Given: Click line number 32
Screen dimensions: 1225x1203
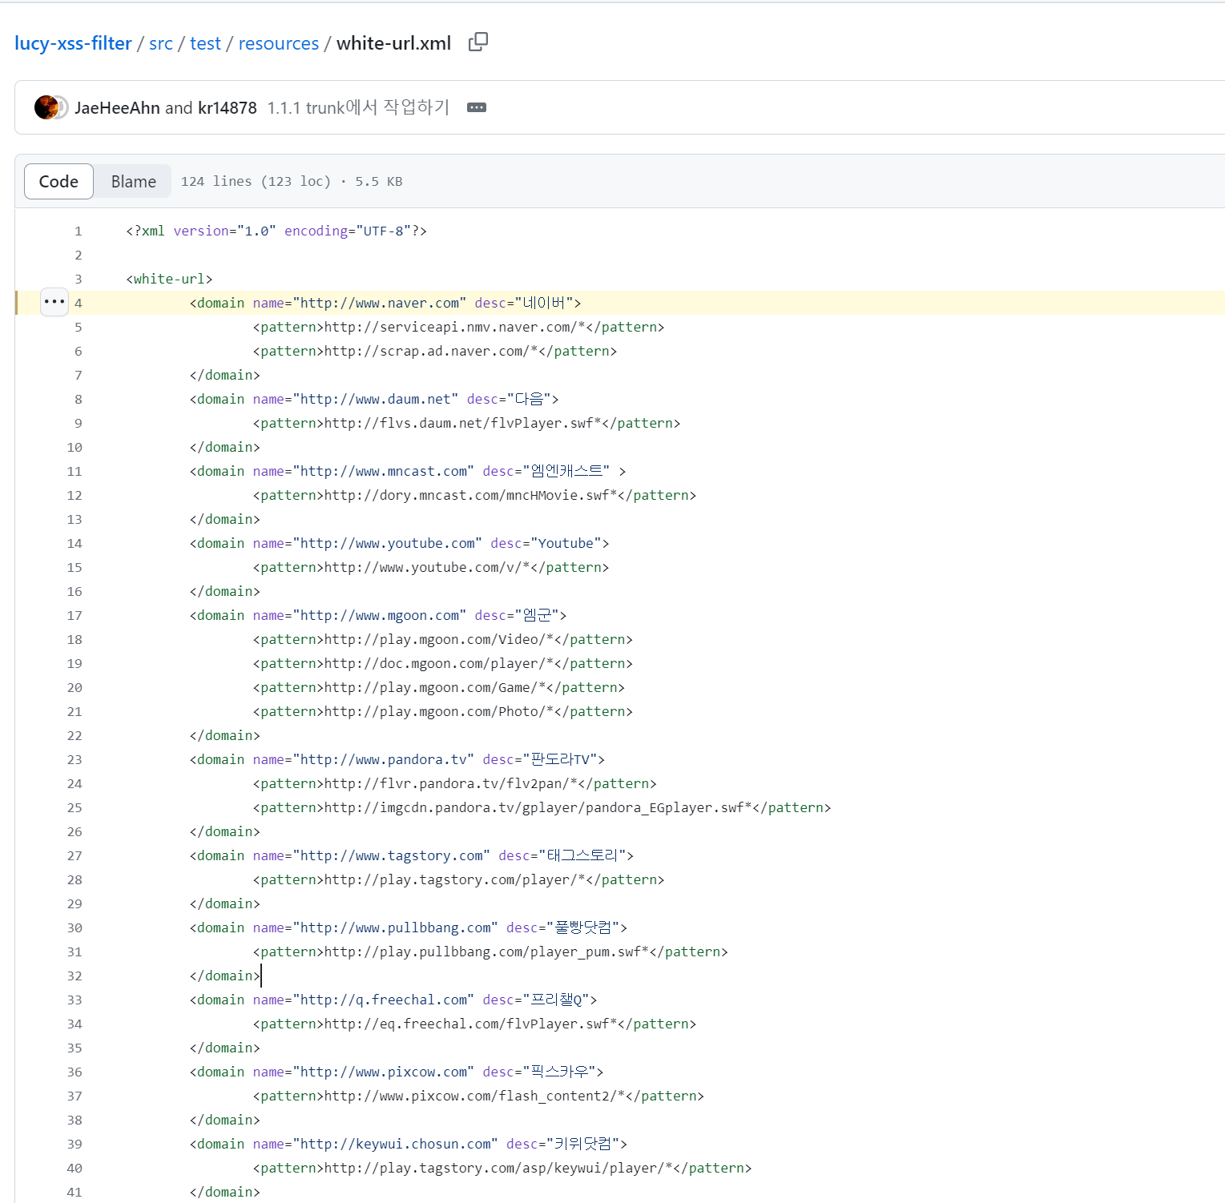Looking at the screenshot, I should [75, 976].
